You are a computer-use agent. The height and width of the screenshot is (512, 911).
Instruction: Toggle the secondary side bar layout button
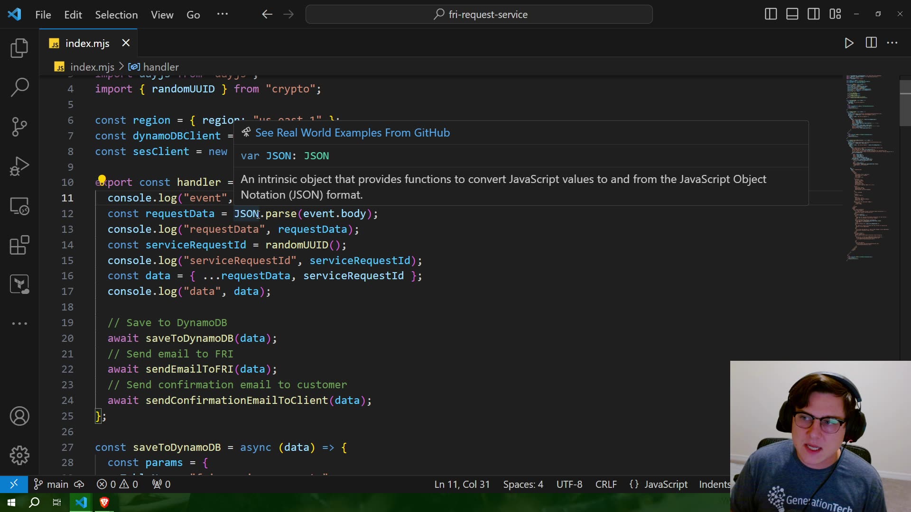[x=813, y=14]
